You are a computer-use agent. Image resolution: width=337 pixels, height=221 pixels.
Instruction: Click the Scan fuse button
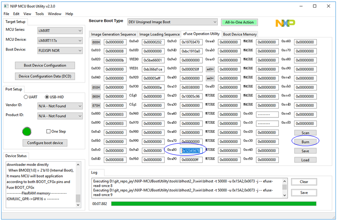click(x=305, y=133)
